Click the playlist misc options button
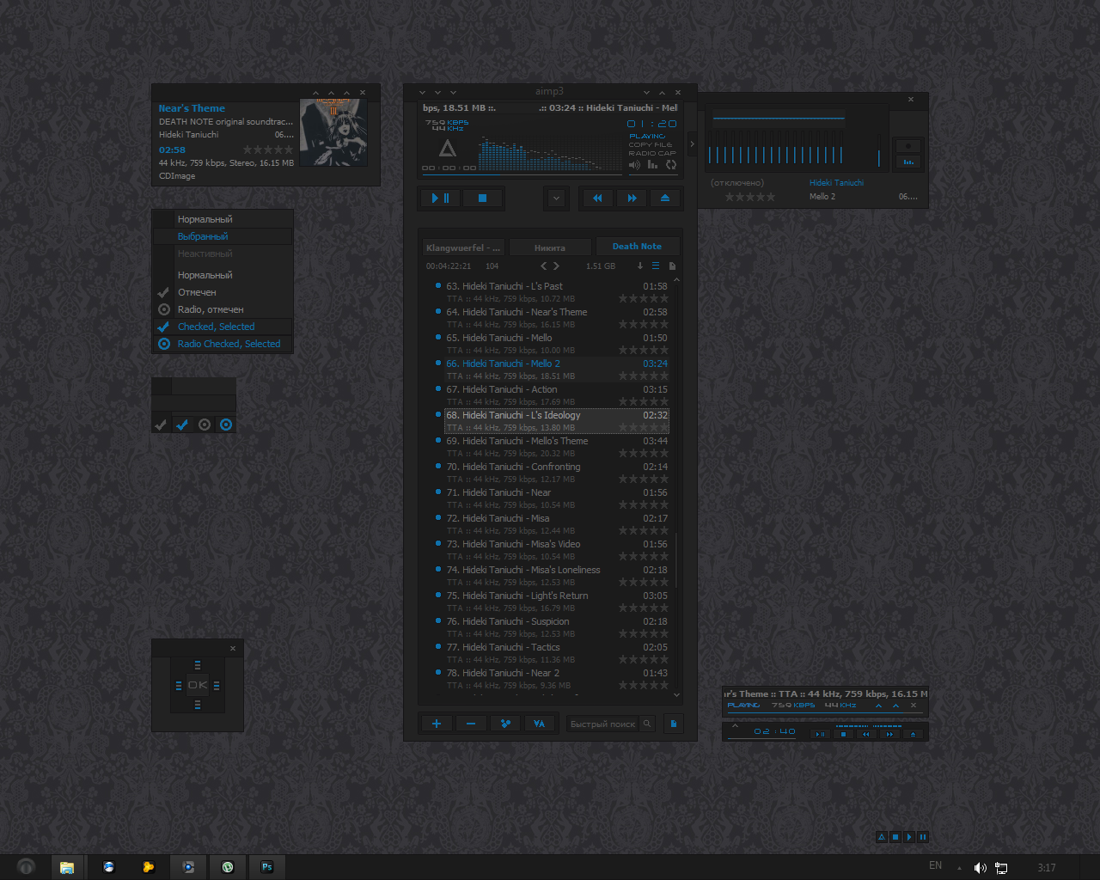The height and width of the screenshot is (880, 1100). (505, 724)
